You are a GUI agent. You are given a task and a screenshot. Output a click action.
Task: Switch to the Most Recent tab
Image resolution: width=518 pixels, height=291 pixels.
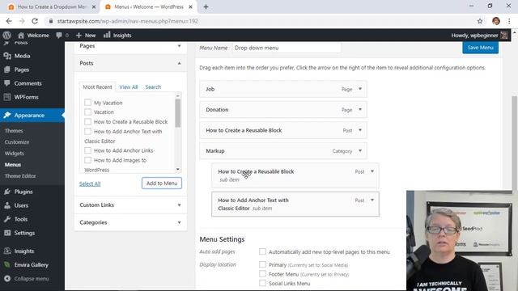pyautogui.click(x=97, y=87)
